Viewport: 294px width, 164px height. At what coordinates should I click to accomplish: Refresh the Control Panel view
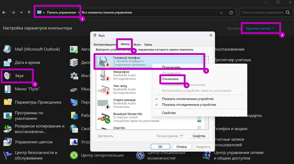231,13
